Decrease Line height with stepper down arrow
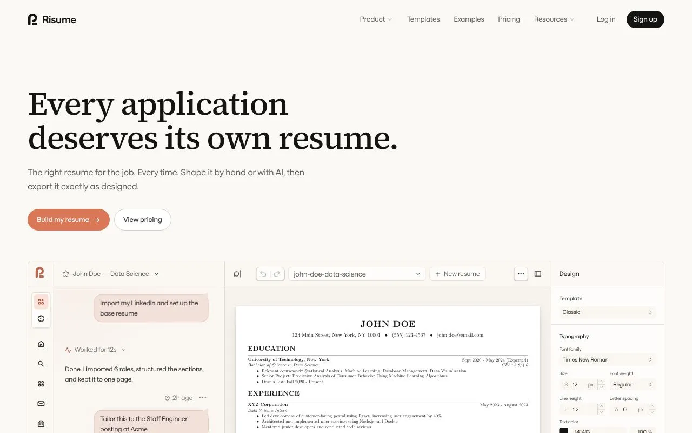Viewport: 692px width, 433px height. (x=601, y=412)
